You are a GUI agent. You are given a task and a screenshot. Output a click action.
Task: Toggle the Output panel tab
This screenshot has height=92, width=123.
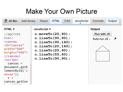point(112,21)
